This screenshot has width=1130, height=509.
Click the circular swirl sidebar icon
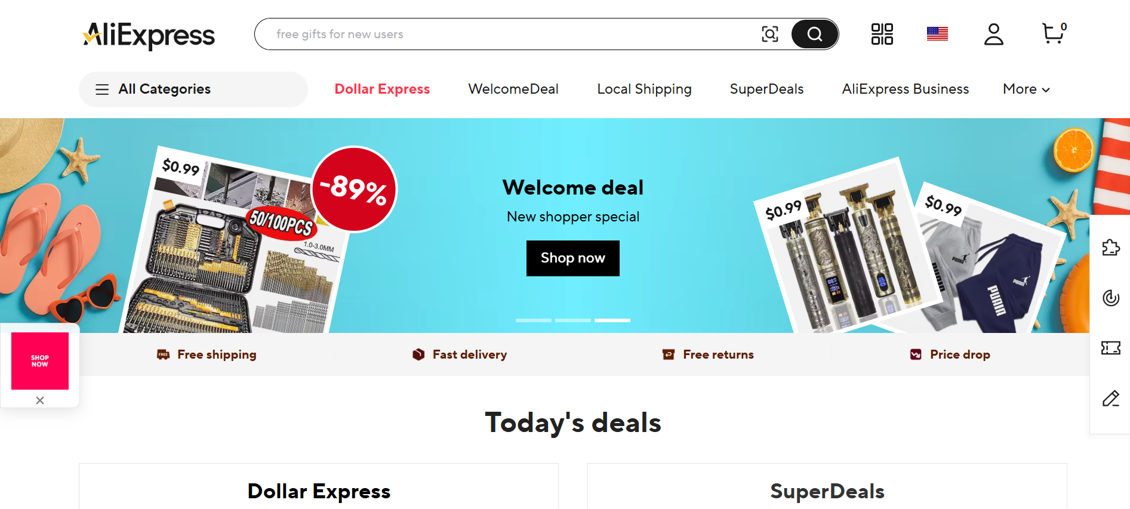tap(1110, 297)
